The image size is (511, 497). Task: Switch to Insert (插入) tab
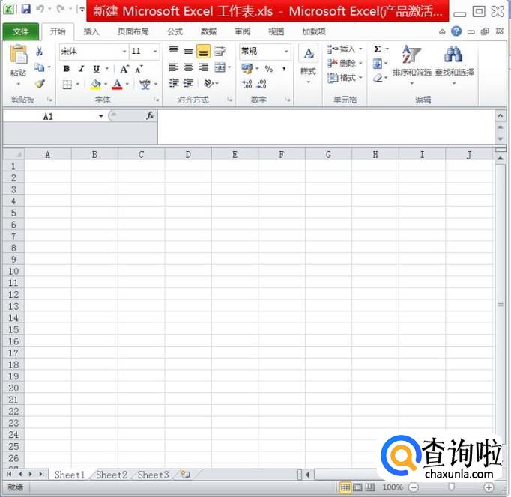click(91, 31)
